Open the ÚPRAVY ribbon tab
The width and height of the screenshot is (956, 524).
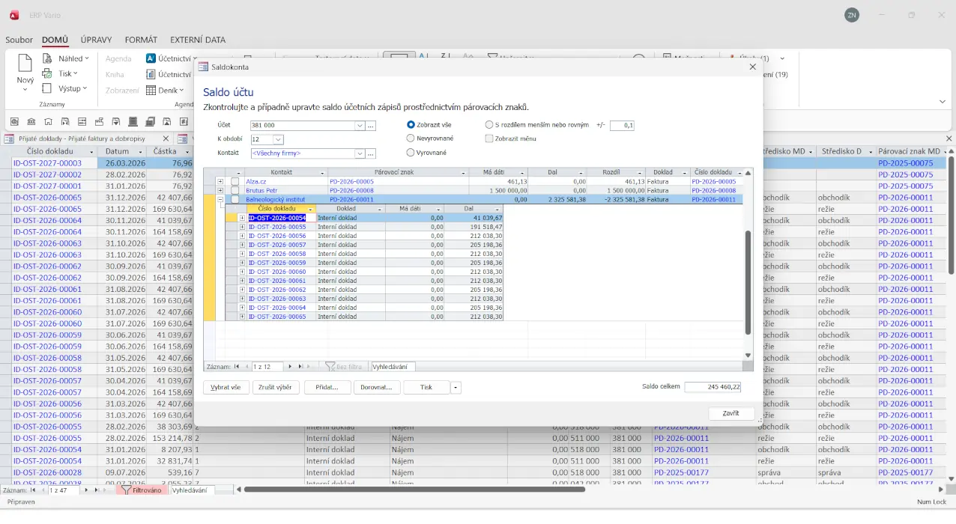coord(96,40)
